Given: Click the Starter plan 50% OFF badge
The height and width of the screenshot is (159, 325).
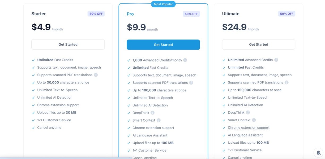Looking at the screenshot, I should coord(96,14).
